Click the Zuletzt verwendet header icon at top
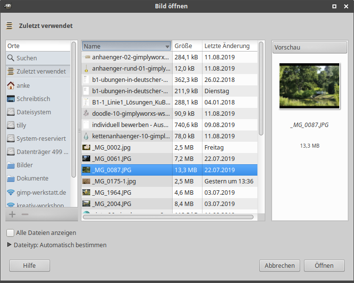Viewport: 354px width, 283px height. (x=9, y=26)
